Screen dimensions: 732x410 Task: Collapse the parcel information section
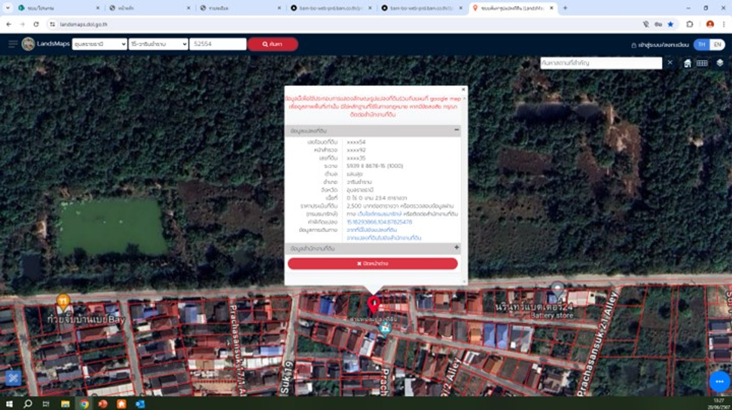pyautogui.click(x=456, y=130)
